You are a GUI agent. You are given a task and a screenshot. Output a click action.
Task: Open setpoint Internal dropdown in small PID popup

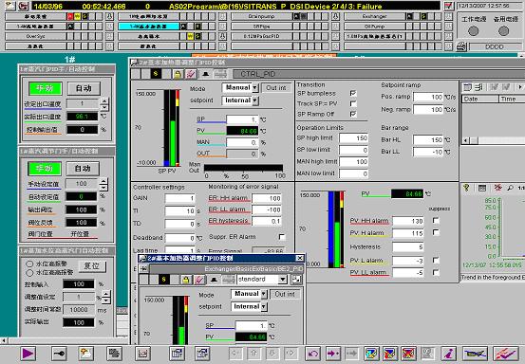(264, 306)
